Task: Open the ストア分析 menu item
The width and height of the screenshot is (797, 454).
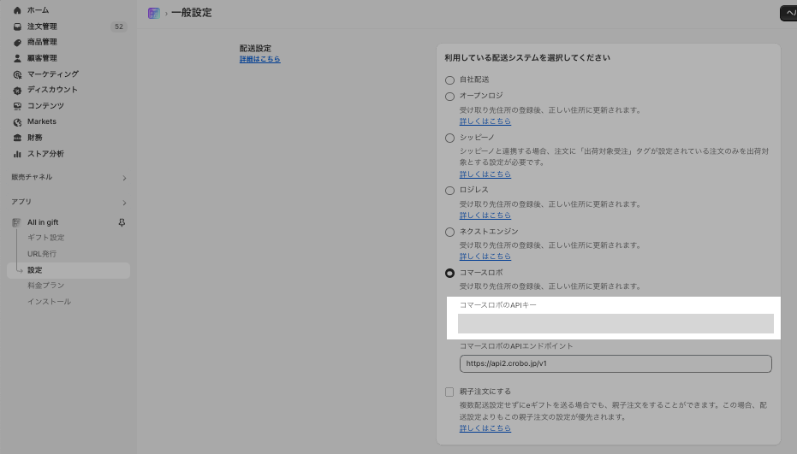Action: (x=45, y=154)
